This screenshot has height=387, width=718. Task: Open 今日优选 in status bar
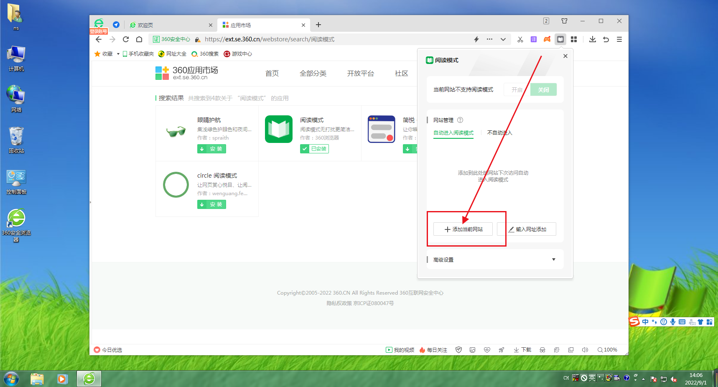tap(108, 350)
